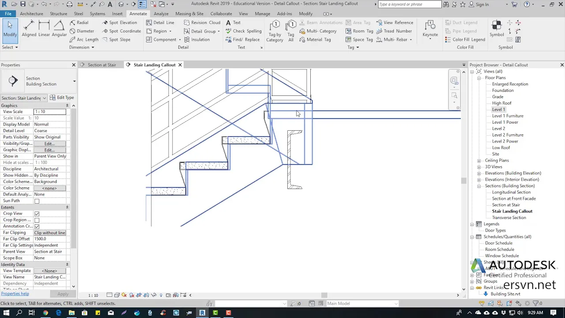The image size is (565, 318).
Task: Close the Stair Landing Callout view tab
Action: tap(180, 65)
